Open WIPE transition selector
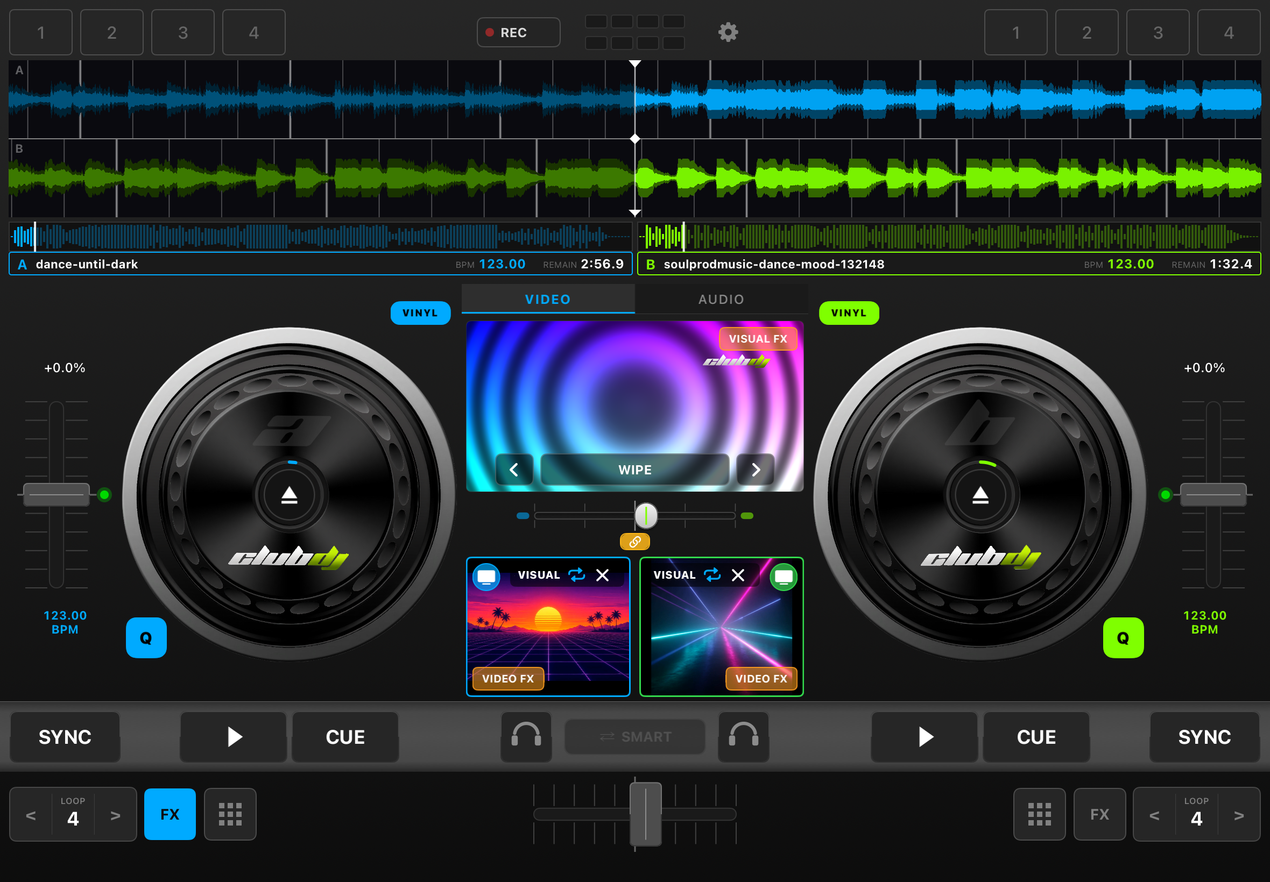This screenshot has height=882, width=1270. pyautogui.click(x=634, y=470)
